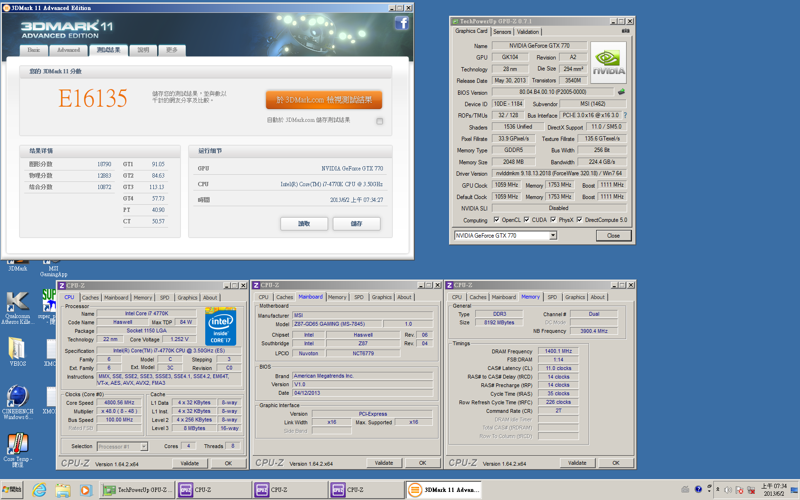Click the Action Center flag tray icon

[x=740, y=490]
